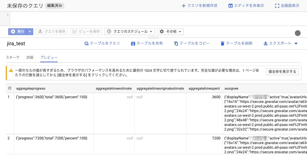Open クエリのスケジュール dropdown
This screenshot has height=155, width=307.
[x=129, y=32]
